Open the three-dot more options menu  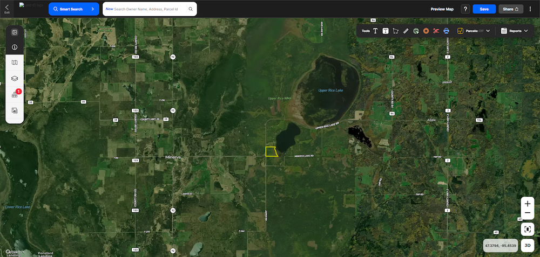point(530,9)
